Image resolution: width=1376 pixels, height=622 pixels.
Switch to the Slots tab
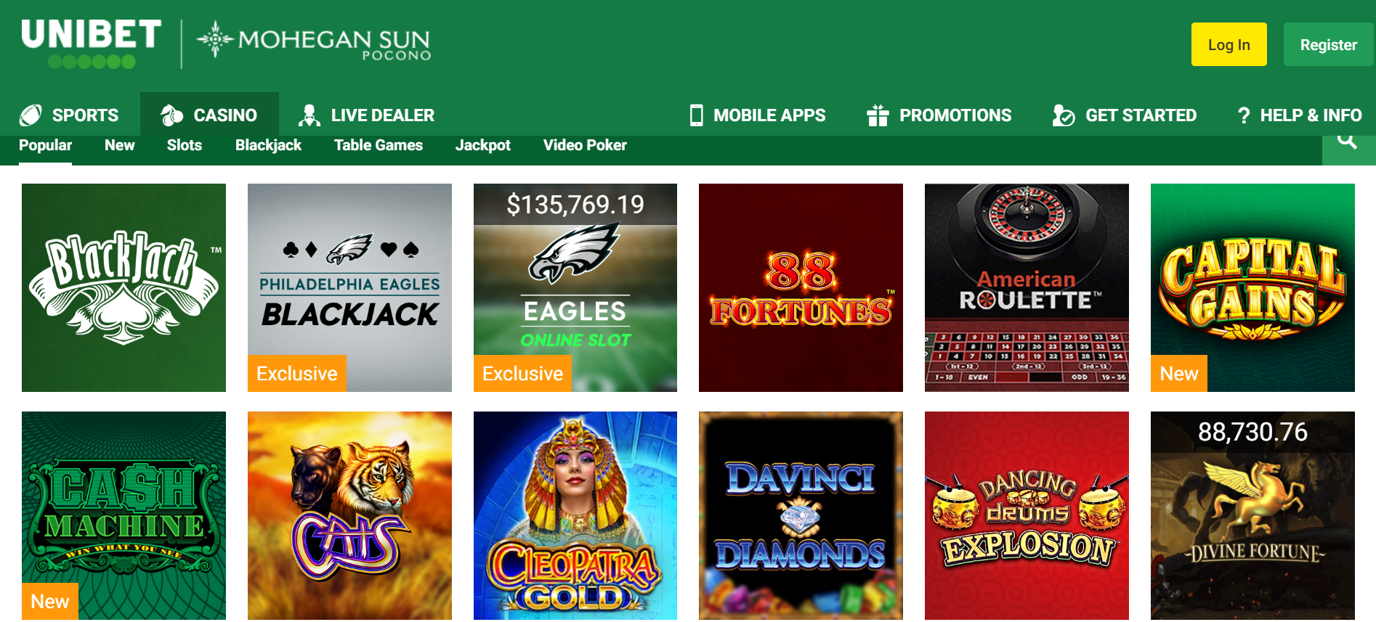185,145
